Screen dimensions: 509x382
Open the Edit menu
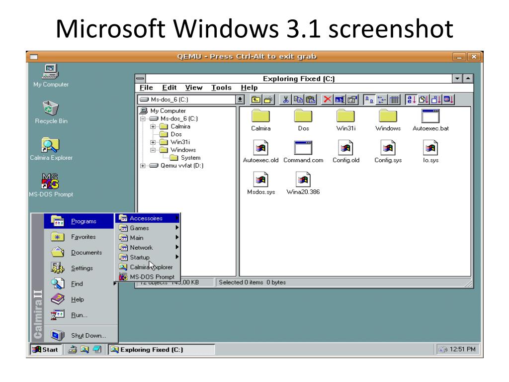click(x=169, y=88)
